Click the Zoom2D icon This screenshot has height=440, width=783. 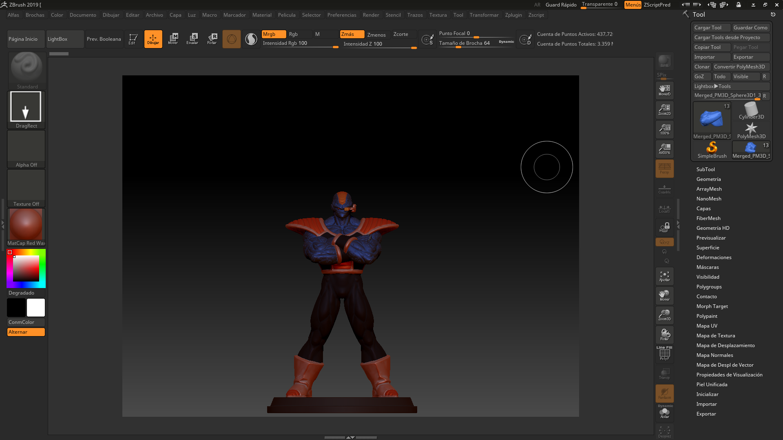coord(664,110)
